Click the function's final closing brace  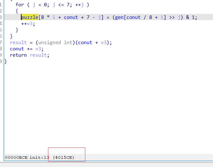coord(5,61)
